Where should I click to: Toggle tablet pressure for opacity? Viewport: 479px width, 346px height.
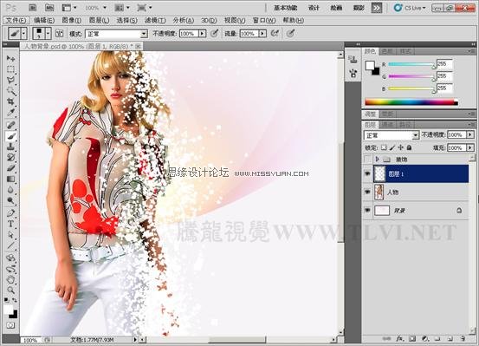click(215, 33)
